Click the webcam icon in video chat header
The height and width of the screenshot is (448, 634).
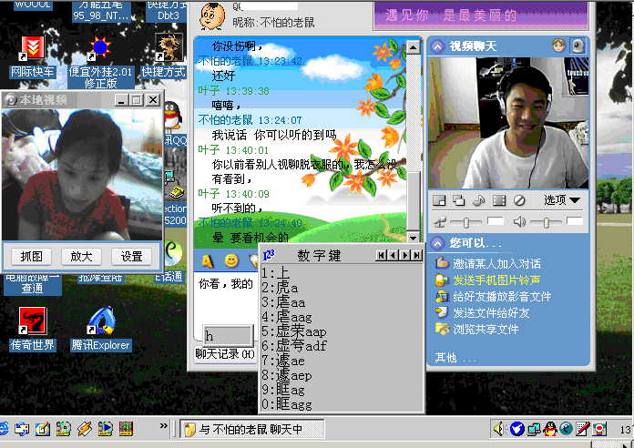578,46
